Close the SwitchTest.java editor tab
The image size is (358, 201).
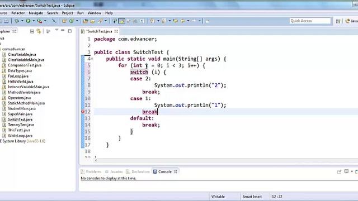point(116,31)
